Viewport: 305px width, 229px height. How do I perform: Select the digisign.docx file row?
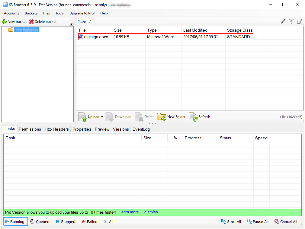(96, 37)
